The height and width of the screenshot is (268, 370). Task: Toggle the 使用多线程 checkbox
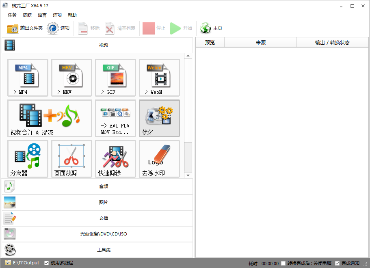click(x=47, y=263)
